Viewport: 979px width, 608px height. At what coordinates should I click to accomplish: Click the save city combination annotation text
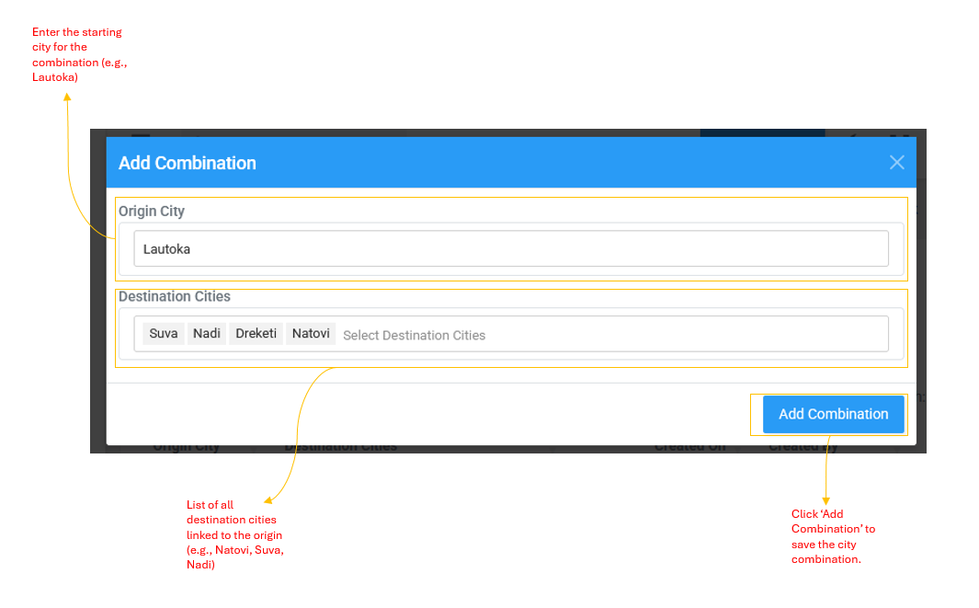833,536
